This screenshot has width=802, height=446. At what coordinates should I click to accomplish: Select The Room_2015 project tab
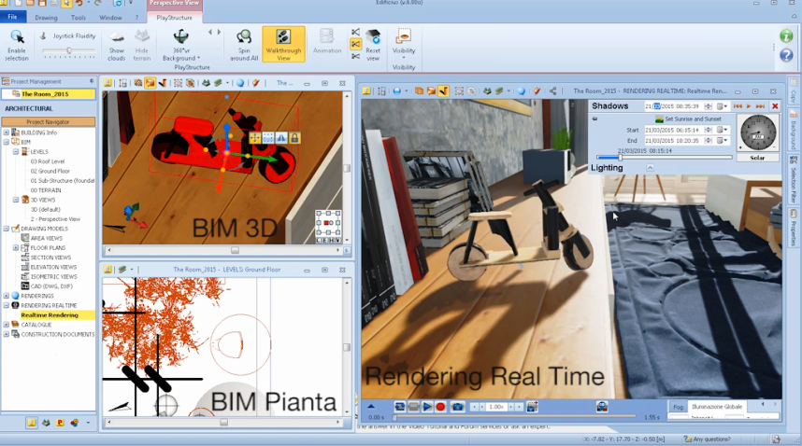[48, 94]
